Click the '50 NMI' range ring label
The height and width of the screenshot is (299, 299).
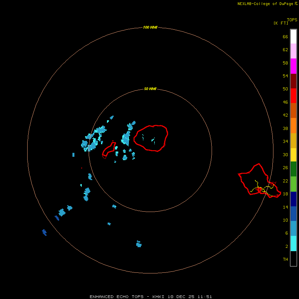click(150, 89)
